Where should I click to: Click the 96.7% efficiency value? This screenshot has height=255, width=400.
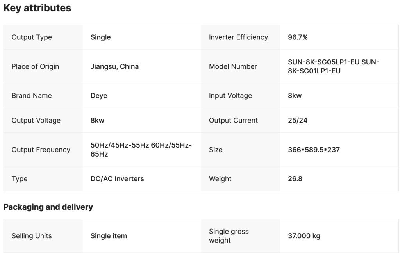(x=298, y=37)
